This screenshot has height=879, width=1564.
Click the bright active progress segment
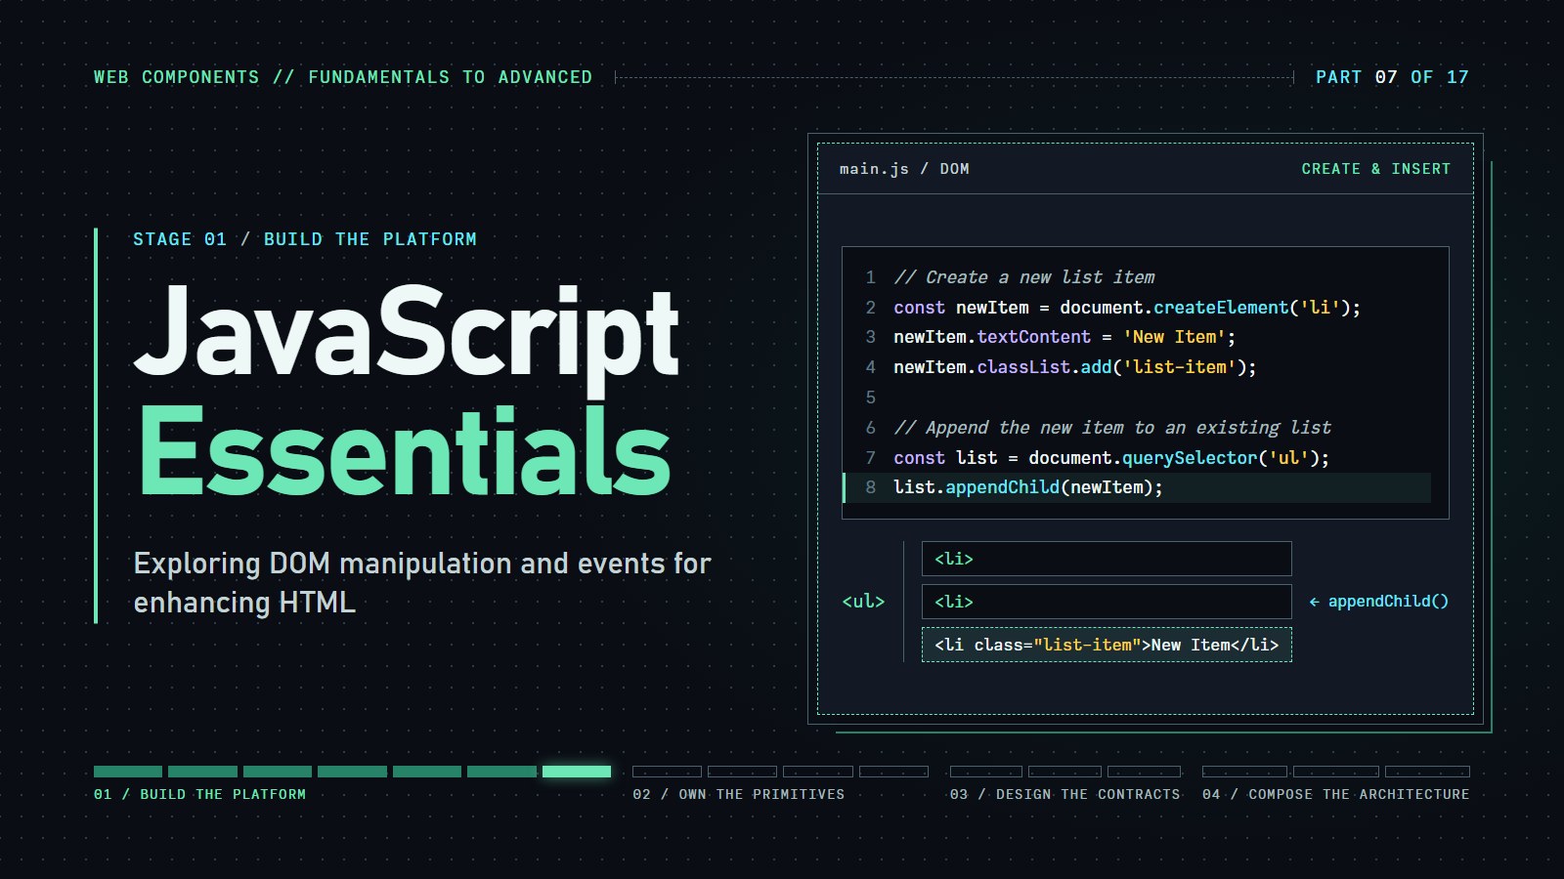coord(577,772)
